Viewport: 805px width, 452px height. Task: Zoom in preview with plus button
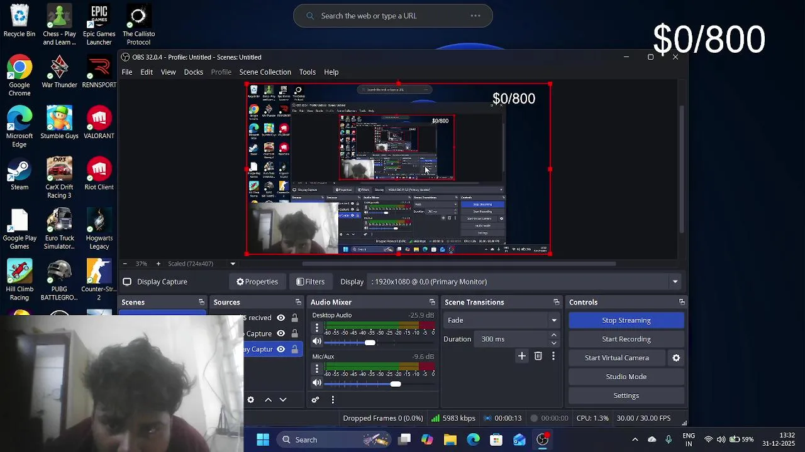coord(158,264)
